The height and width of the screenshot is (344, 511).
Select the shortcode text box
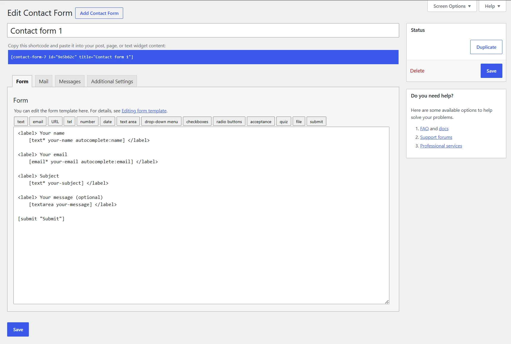click(203, 57)
